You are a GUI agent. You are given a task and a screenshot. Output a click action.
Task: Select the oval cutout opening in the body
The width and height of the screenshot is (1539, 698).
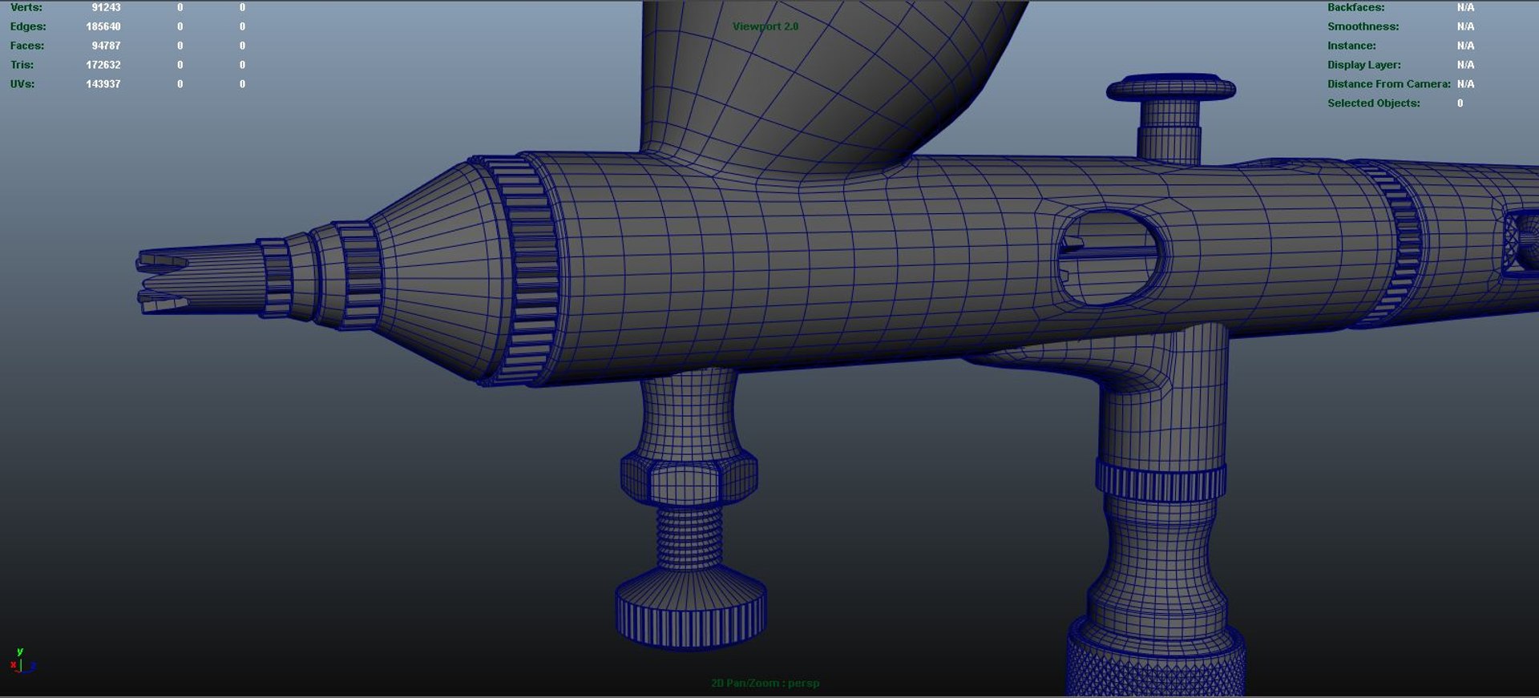[x=1109, y=257]
